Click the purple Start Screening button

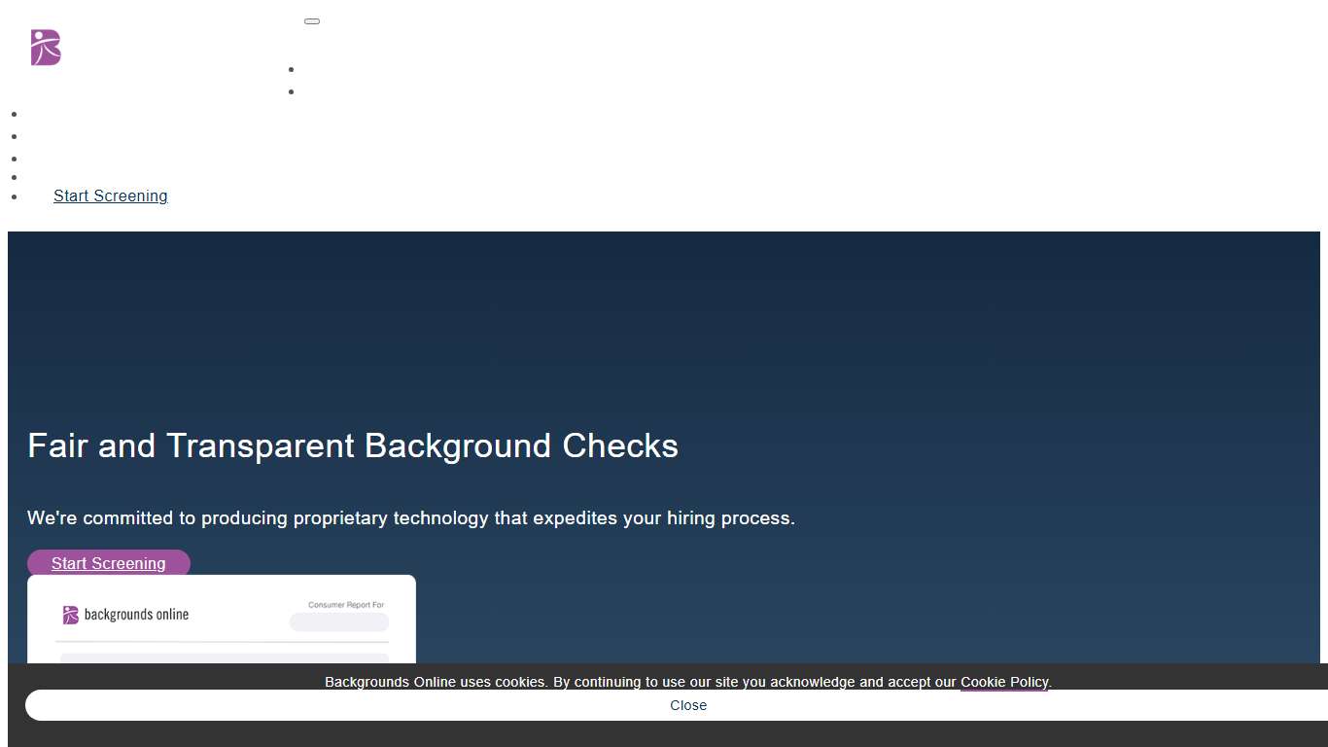click(109, 563)
